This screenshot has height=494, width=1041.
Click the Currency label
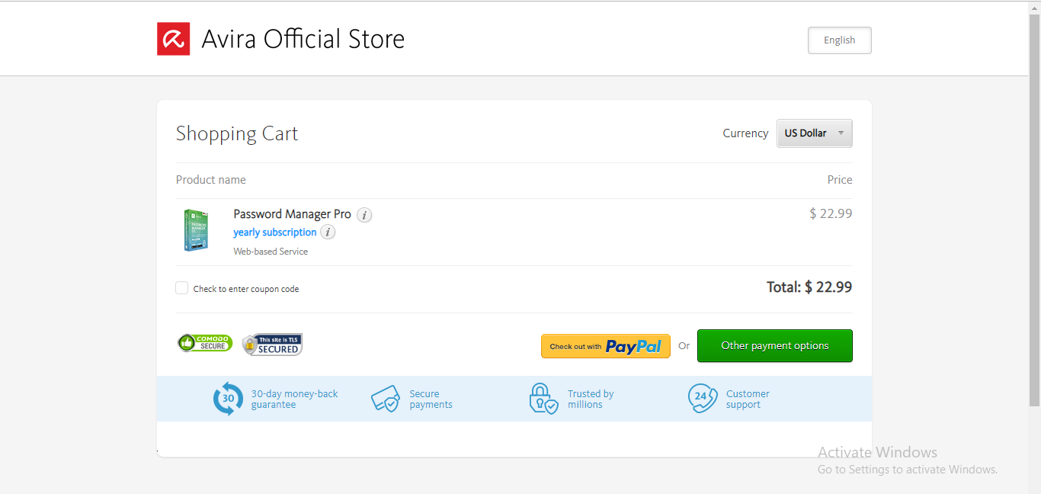(745, 133)
